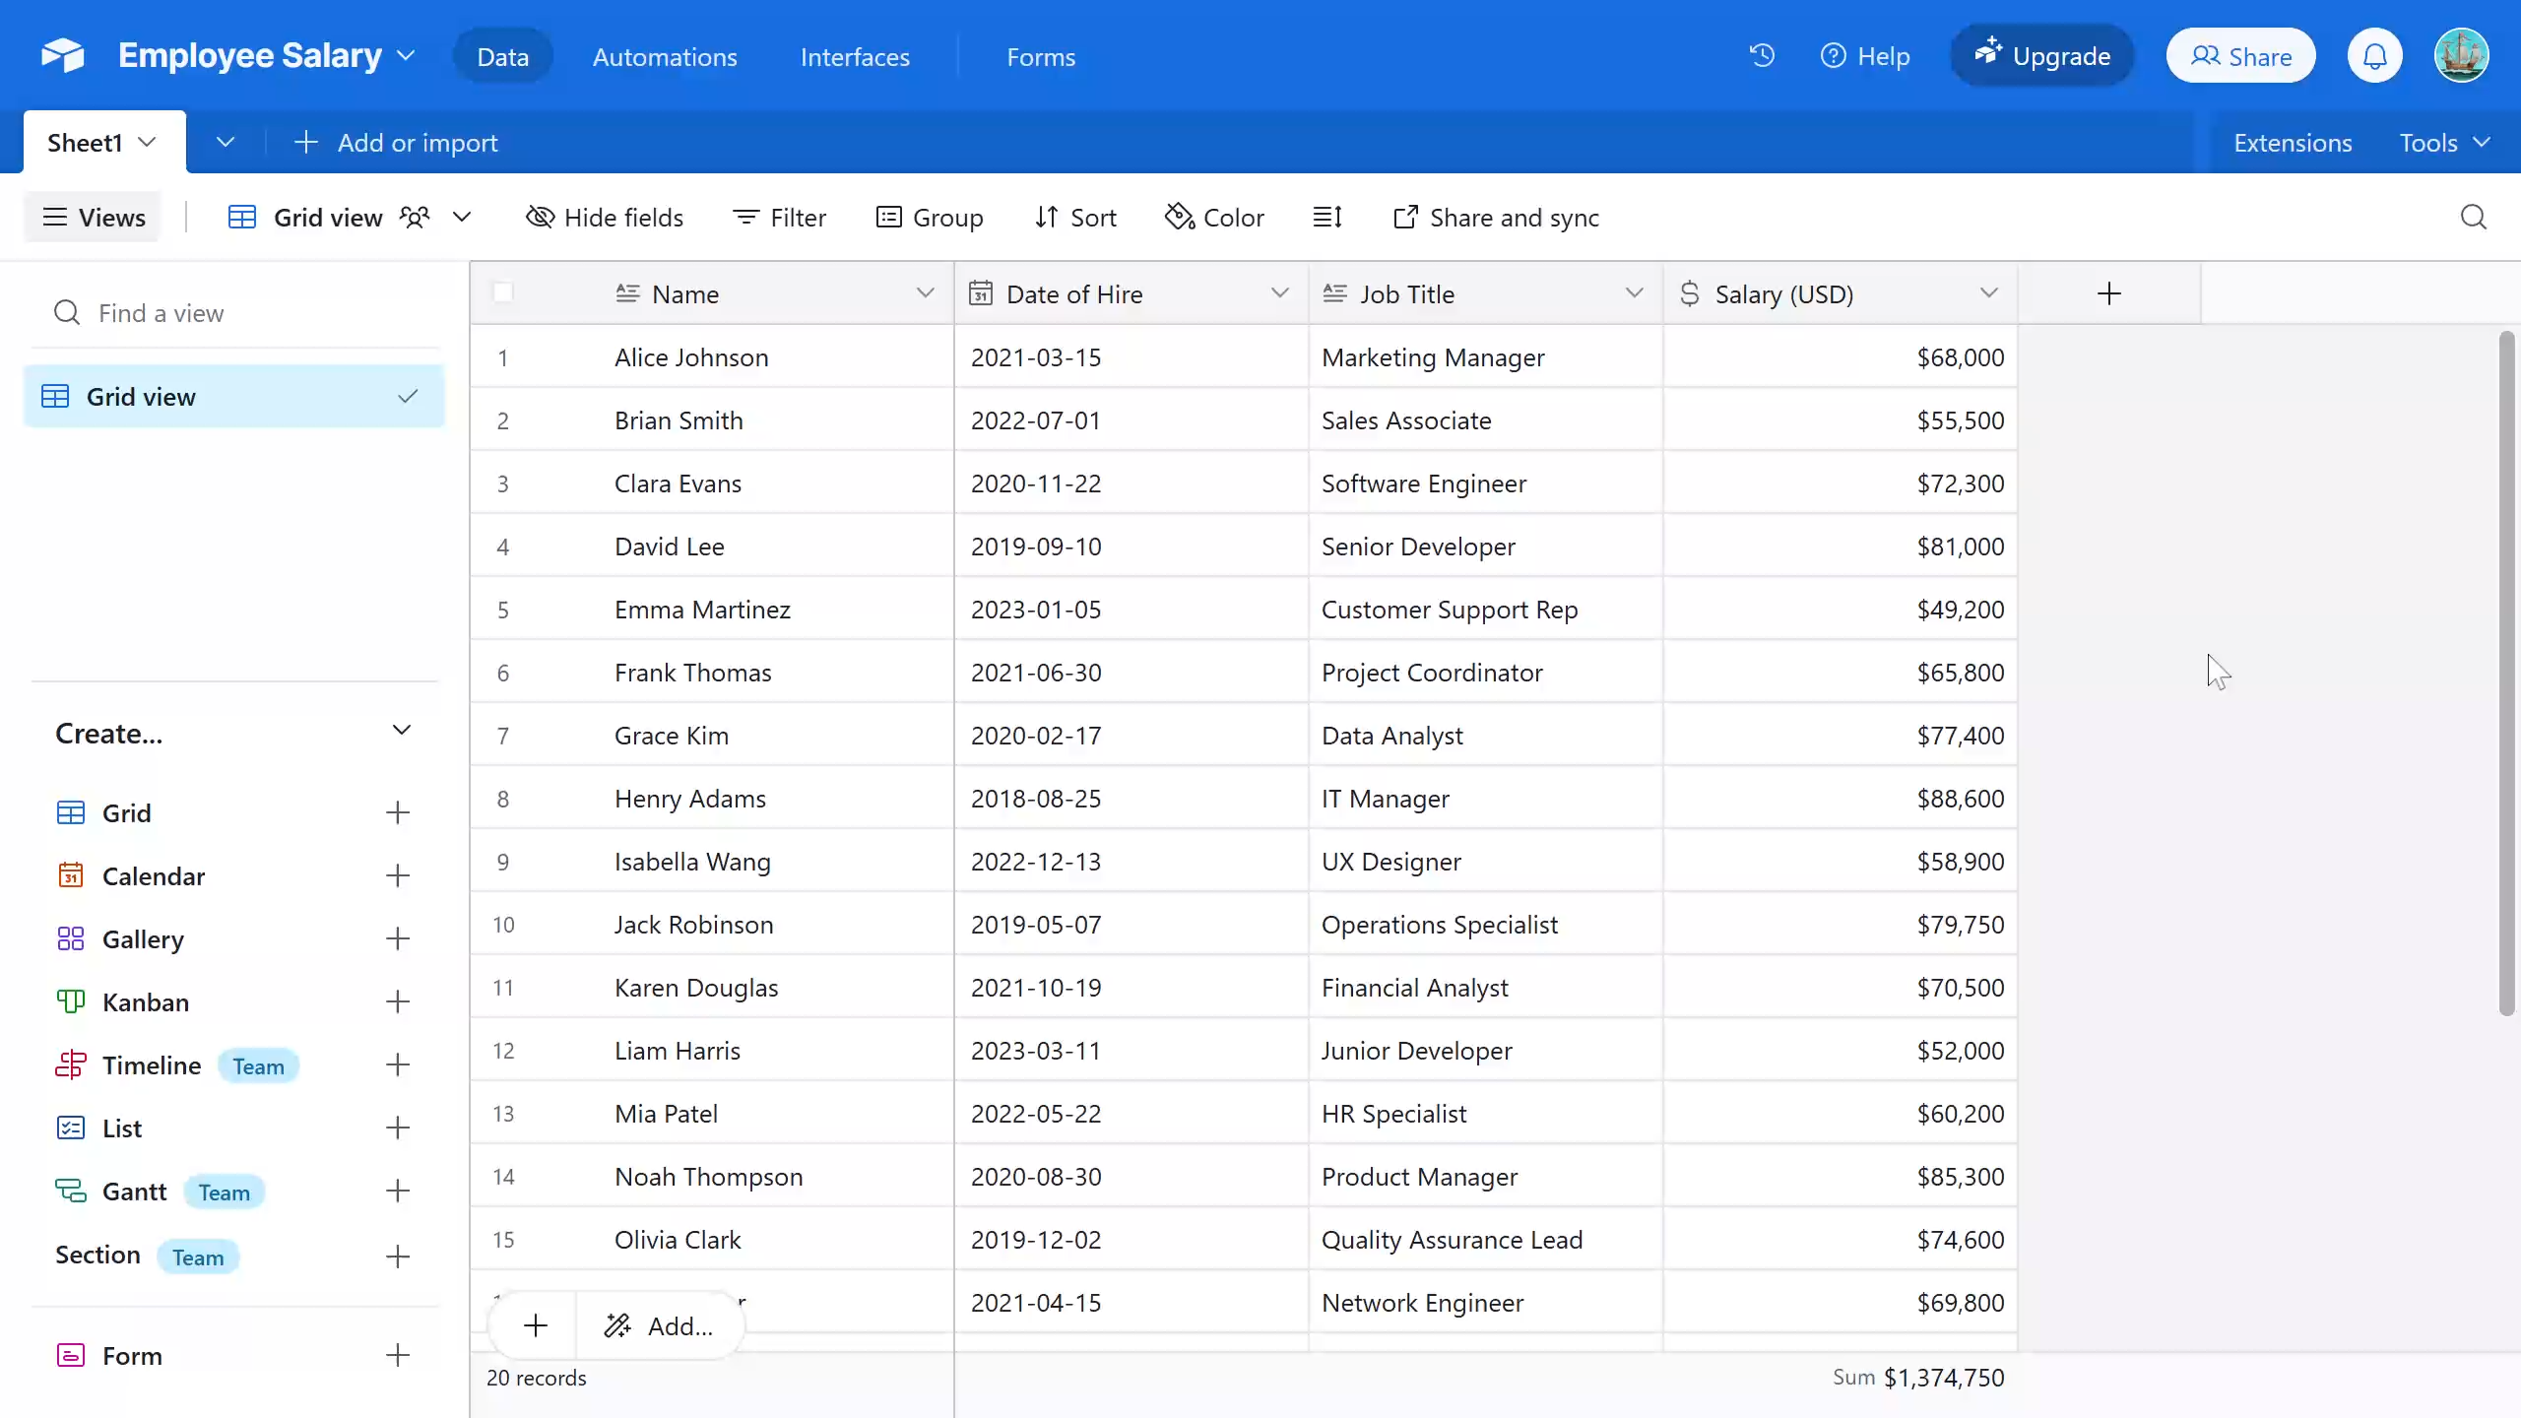
Task: Open base history clock icon
Action: [1762, 56]
